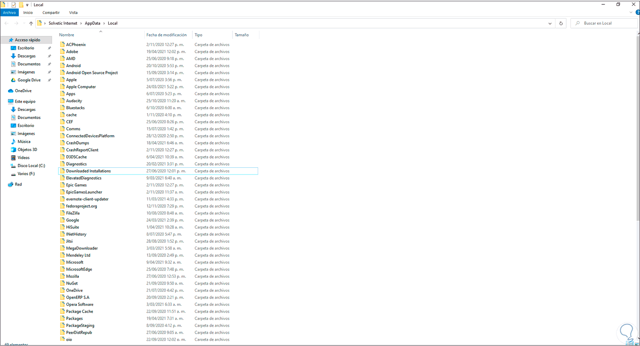Viewport: 640px width, 346px height.
Task: Select the CrashDumps folder name
Action: pyautogui.click(x=78, y=143)
